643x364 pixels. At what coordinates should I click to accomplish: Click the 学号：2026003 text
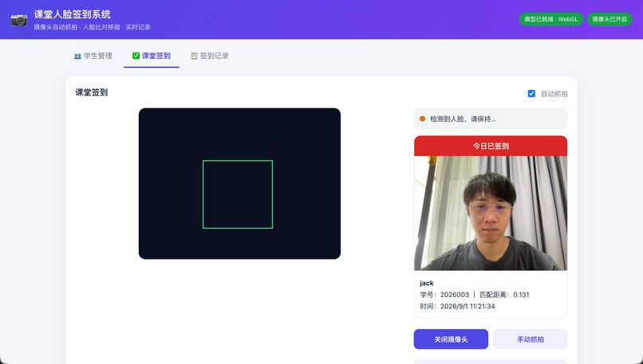444,295
